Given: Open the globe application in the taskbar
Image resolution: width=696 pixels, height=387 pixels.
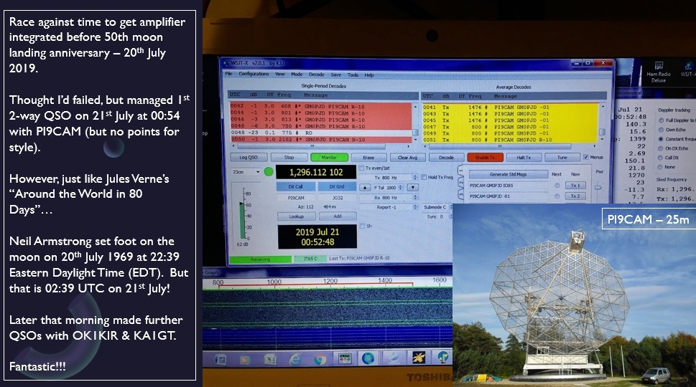Looking at the screenshot, I should pyautogui.click(x=368, y=358).
